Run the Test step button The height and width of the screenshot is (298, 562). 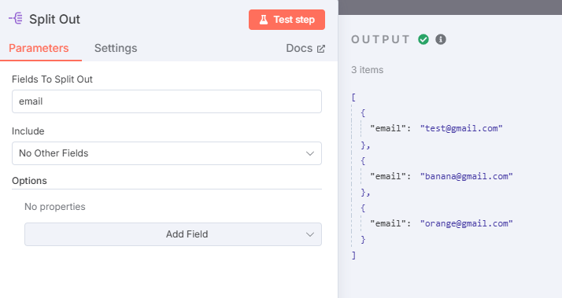pyautogui.click(x=287, y=20)
